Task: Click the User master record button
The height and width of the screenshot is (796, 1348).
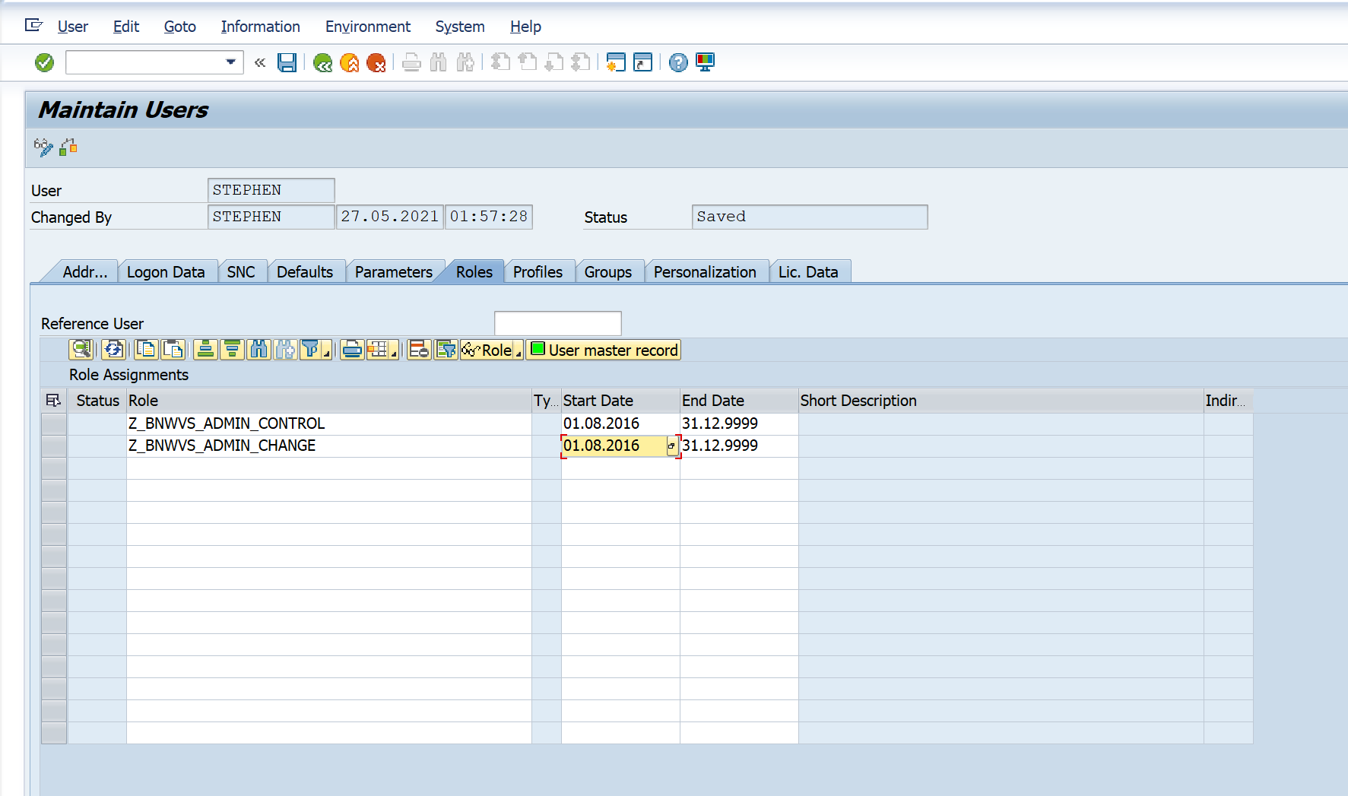Action: tap(604, 350)
